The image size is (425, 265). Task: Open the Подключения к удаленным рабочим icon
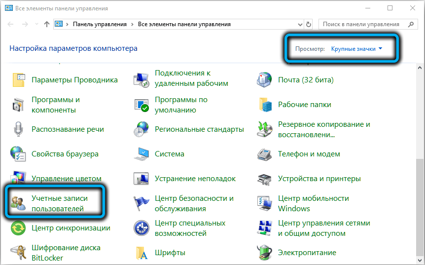pos(142,80)
